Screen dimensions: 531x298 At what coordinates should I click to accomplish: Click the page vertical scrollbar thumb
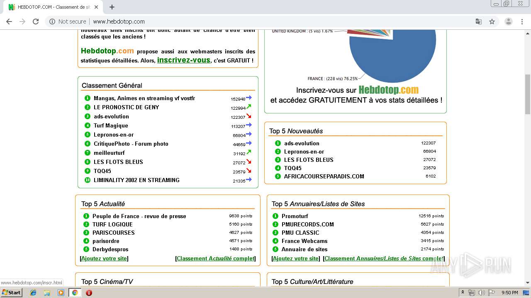(527, 94)
